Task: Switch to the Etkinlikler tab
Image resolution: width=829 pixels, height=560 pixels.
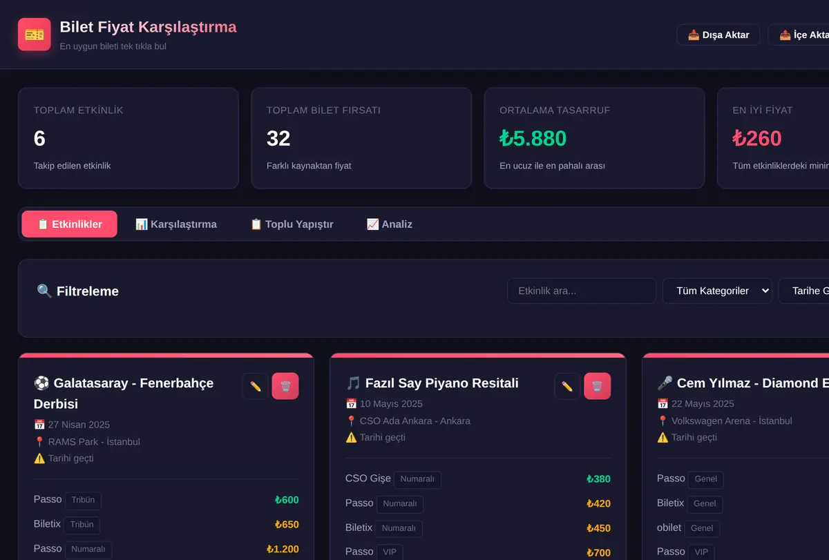Action: click(x=70, y=224)
